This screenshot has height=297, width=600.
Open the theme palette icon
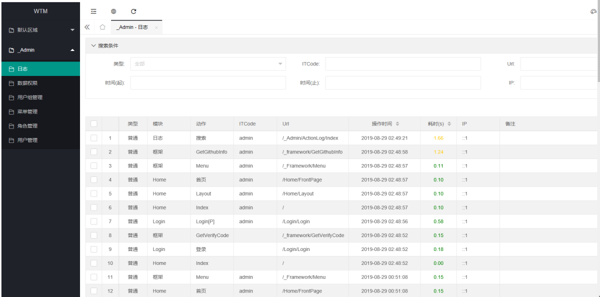[593, 12]
